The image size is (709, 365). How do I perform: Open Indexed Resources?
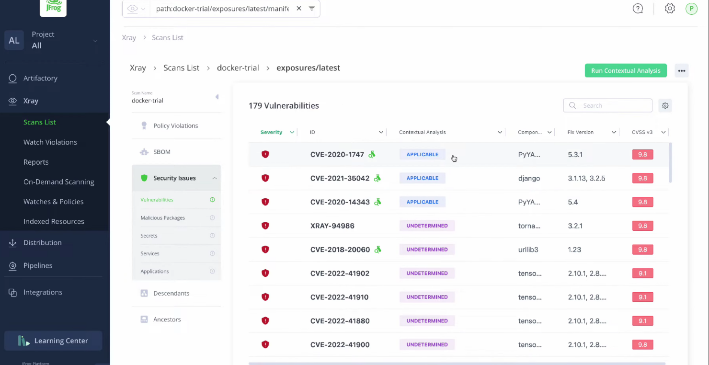(x=54, y=221)
